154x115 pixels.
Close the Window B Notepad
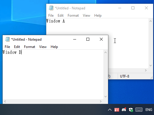point(101,39)
